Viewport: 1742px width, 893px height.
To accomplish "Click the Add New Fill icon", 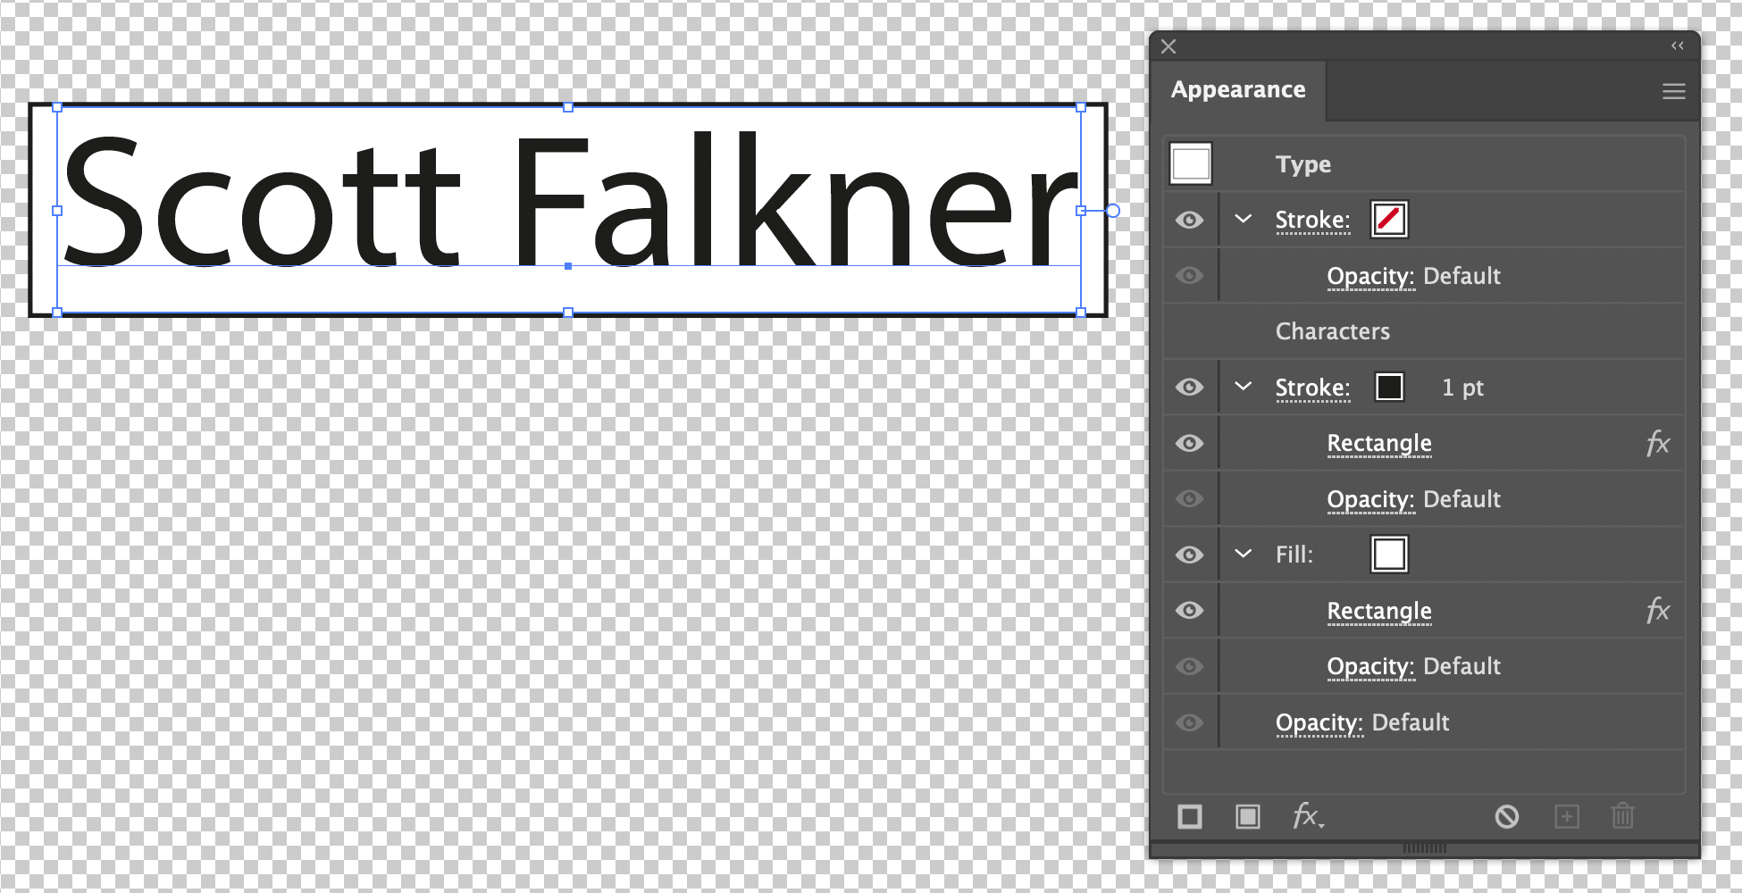I will 1248,816.
